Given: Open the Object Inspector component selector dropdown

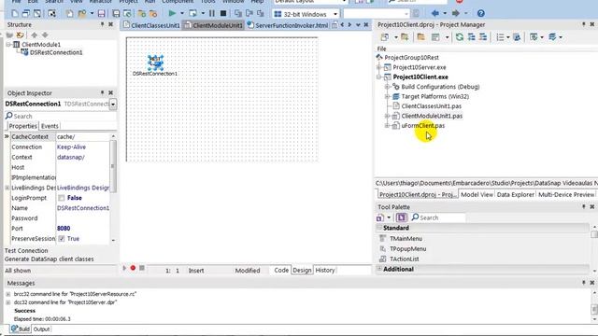Looking at the screenshot, I should click(113, 104).
